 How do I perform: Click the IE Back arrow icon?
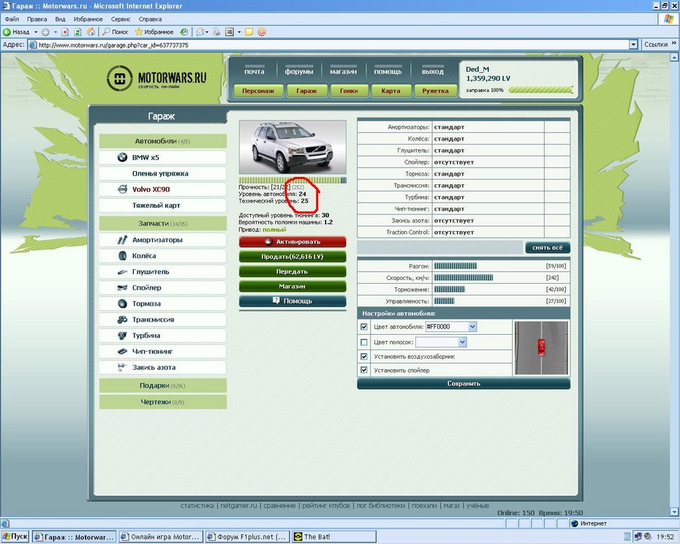point(7,31)
